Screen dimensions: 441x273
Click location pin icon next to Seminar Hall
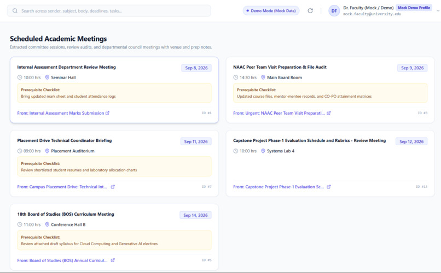coord(47,78)
